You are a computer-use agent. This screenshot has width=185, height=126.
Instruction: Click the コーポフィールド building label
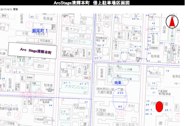65,112
